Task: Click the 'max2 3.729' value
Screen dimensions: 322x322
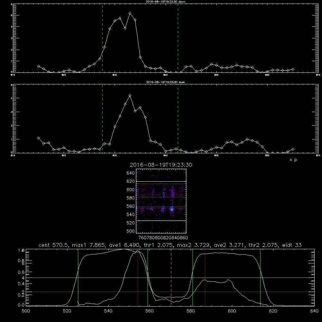Action: coord(193,245)
